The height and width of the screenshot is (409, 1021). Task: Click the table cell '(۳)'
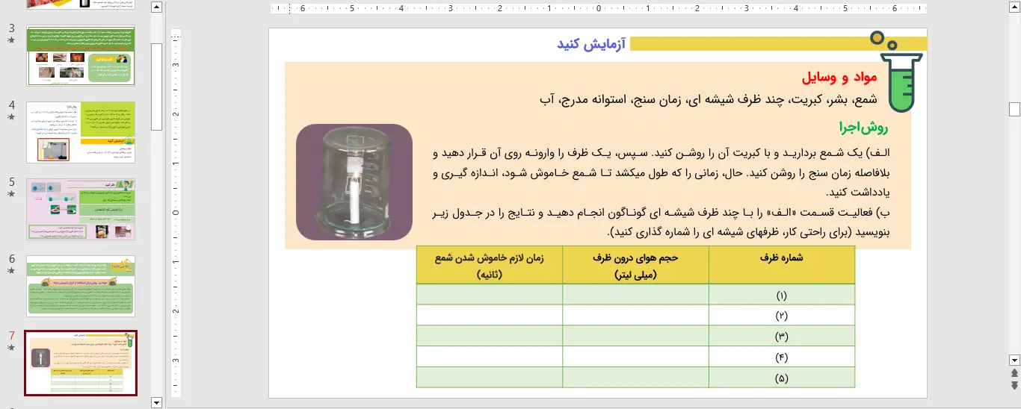pyautogui.click(x=782, y=337)
